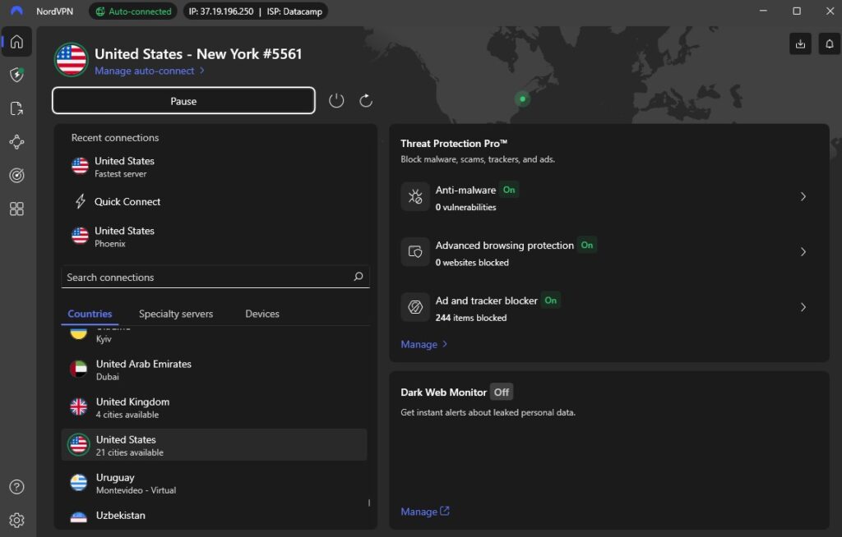Open the four-squares apps sidebar icon

coord(16,209)
